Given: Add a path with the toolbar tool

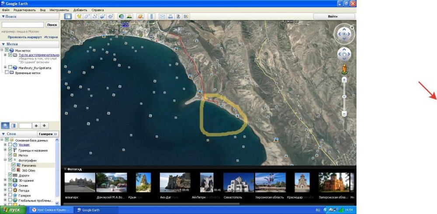Looking at the screenshot, I should tap(95, 17).
